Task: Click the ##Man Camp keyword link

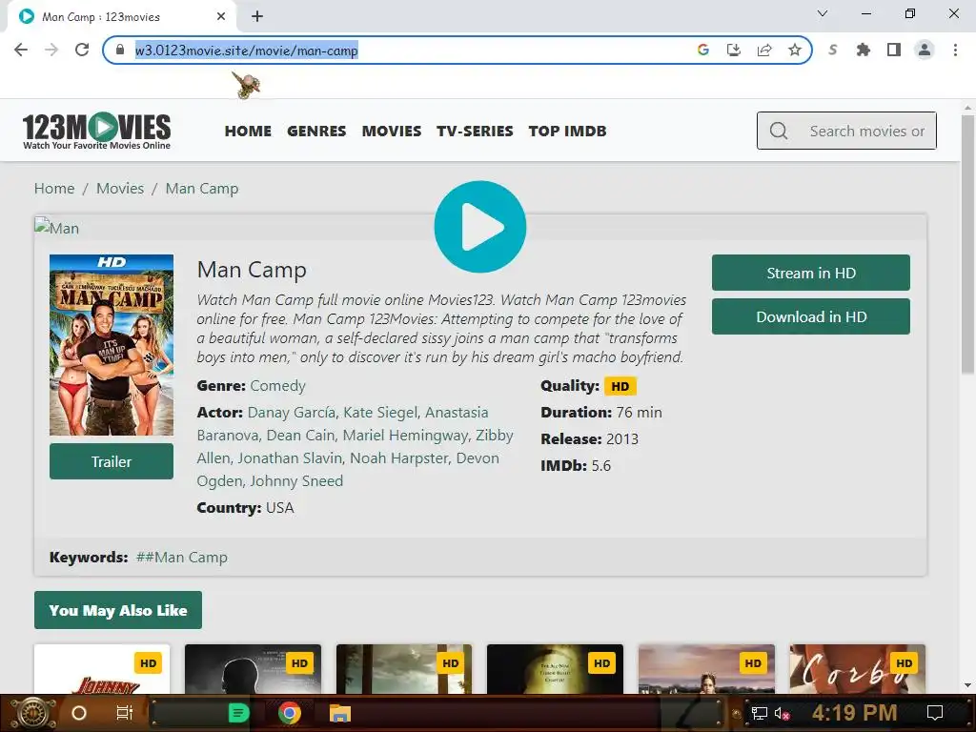Action: click(182, 557)
